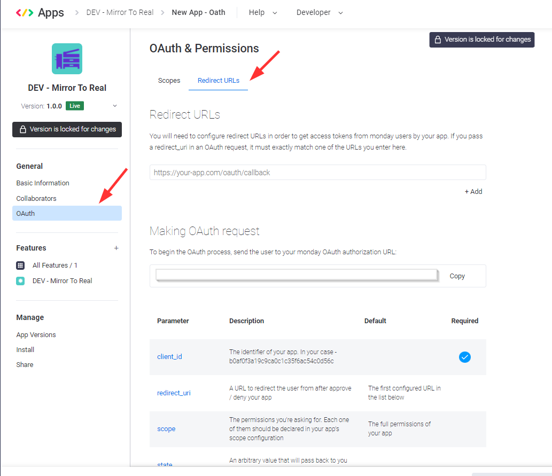Click the Apps breadcrumb link

pos(51,13)
